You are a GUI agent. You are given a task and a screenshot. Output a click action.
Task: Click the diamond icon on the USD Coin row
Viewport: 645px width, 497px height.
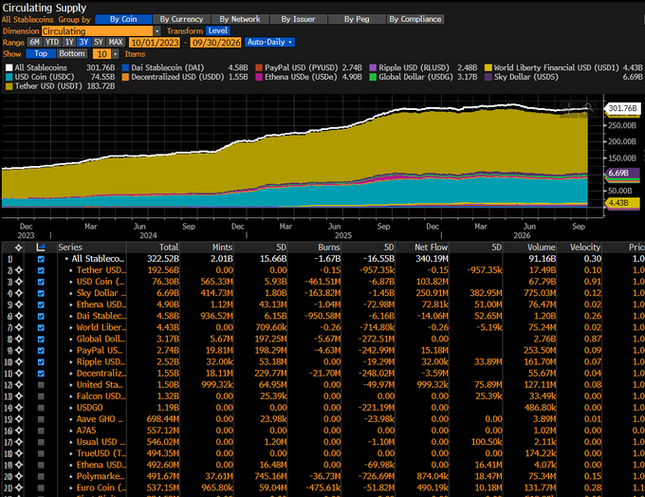coord(19,282)
